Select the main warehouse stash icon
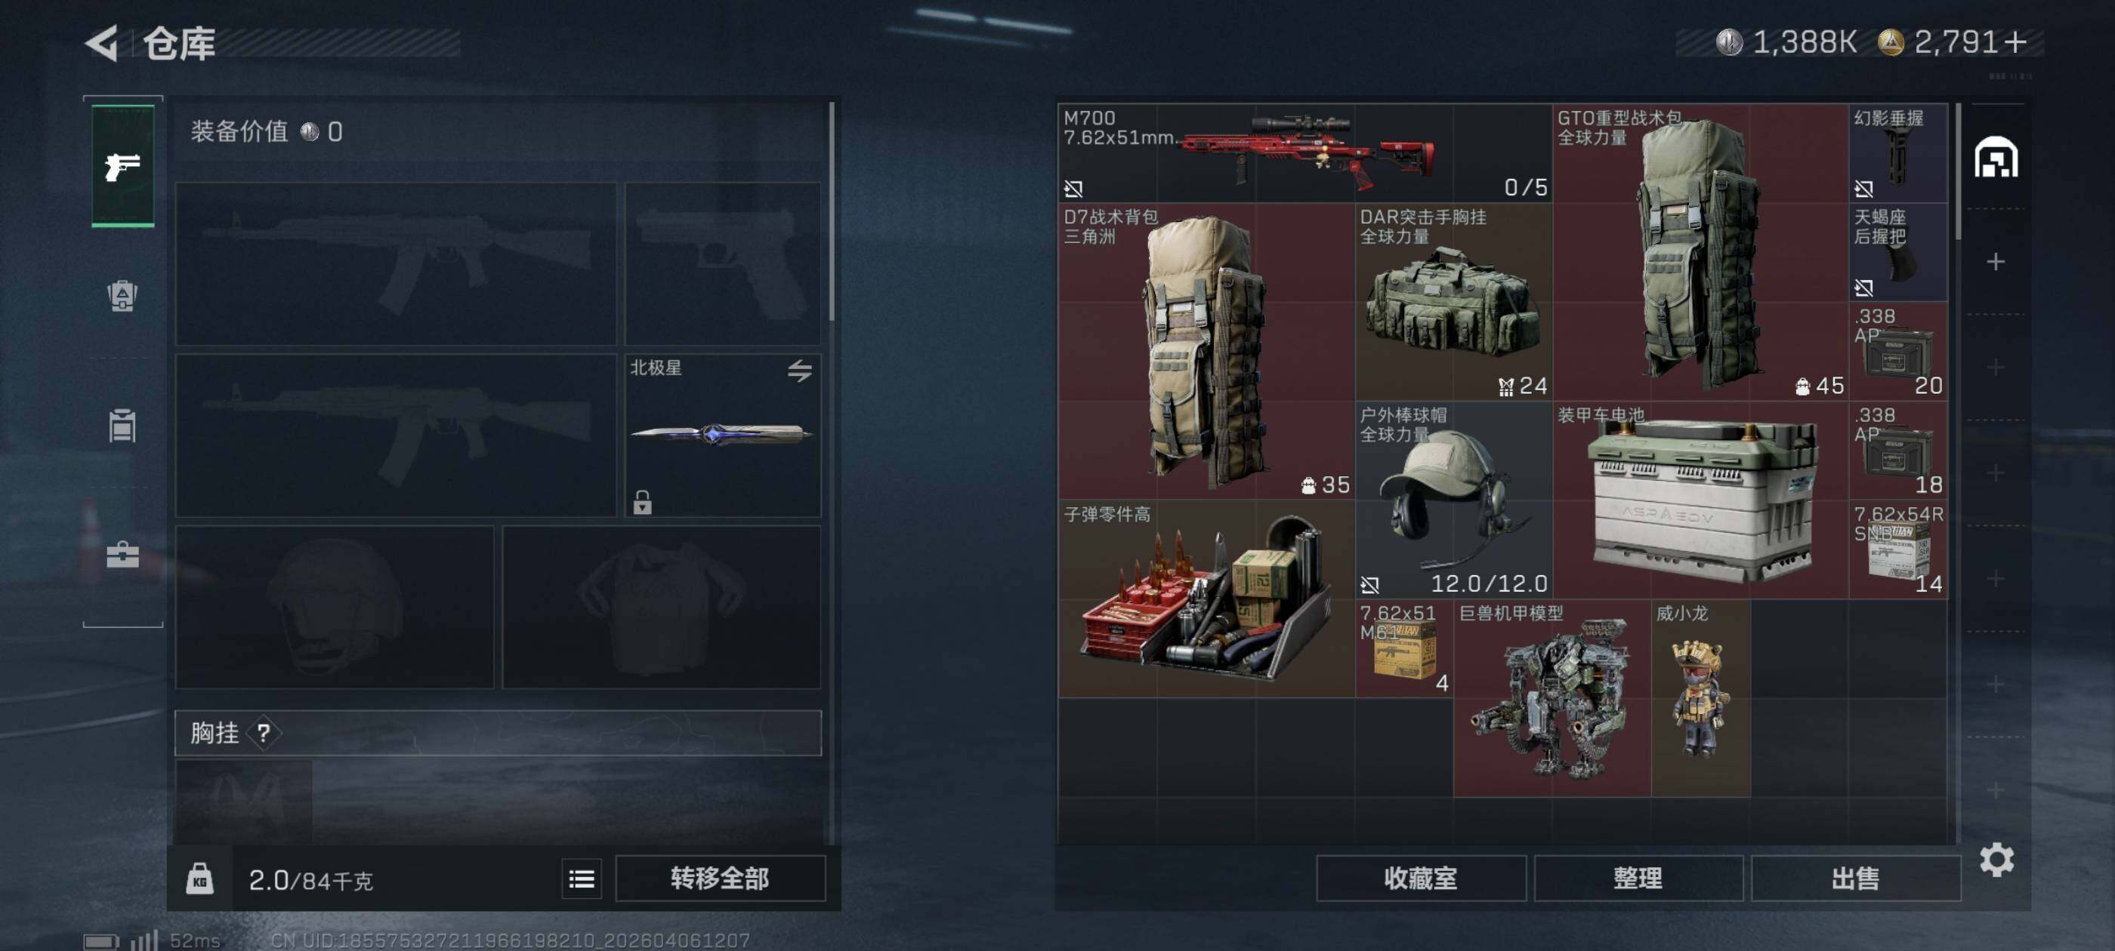The image size is (2115, 951). 1996,158
